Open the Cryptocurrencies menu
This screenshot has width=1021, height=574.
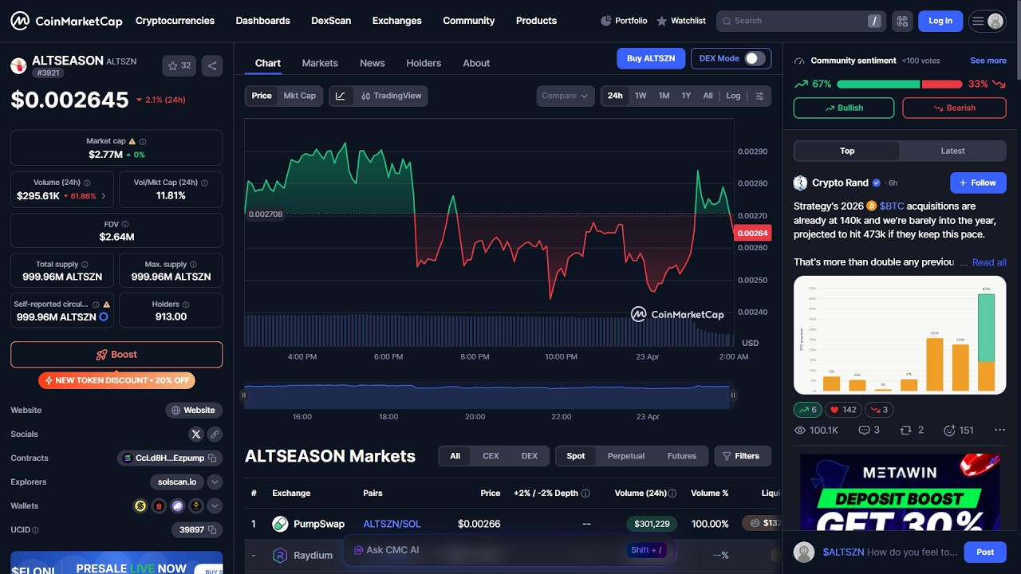pos(175,21)
